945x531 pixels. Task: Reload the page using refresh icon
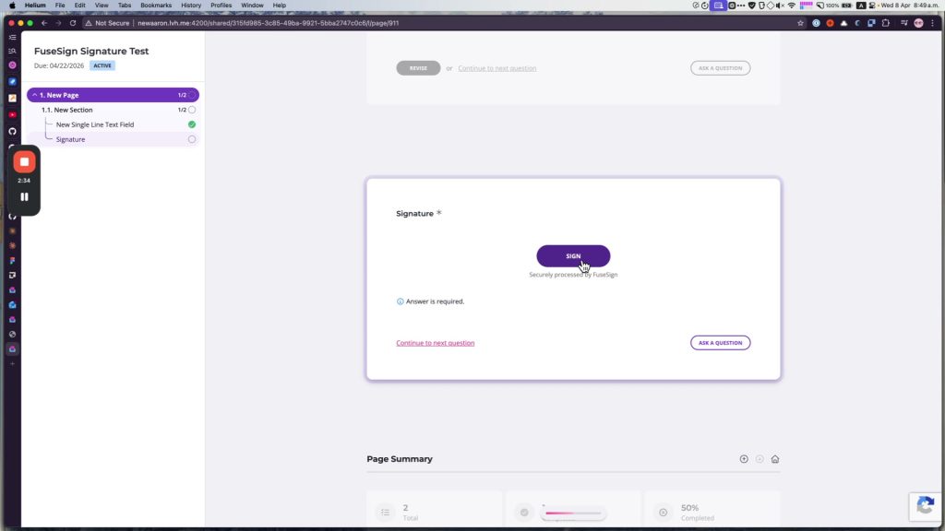tap(73, 23)
